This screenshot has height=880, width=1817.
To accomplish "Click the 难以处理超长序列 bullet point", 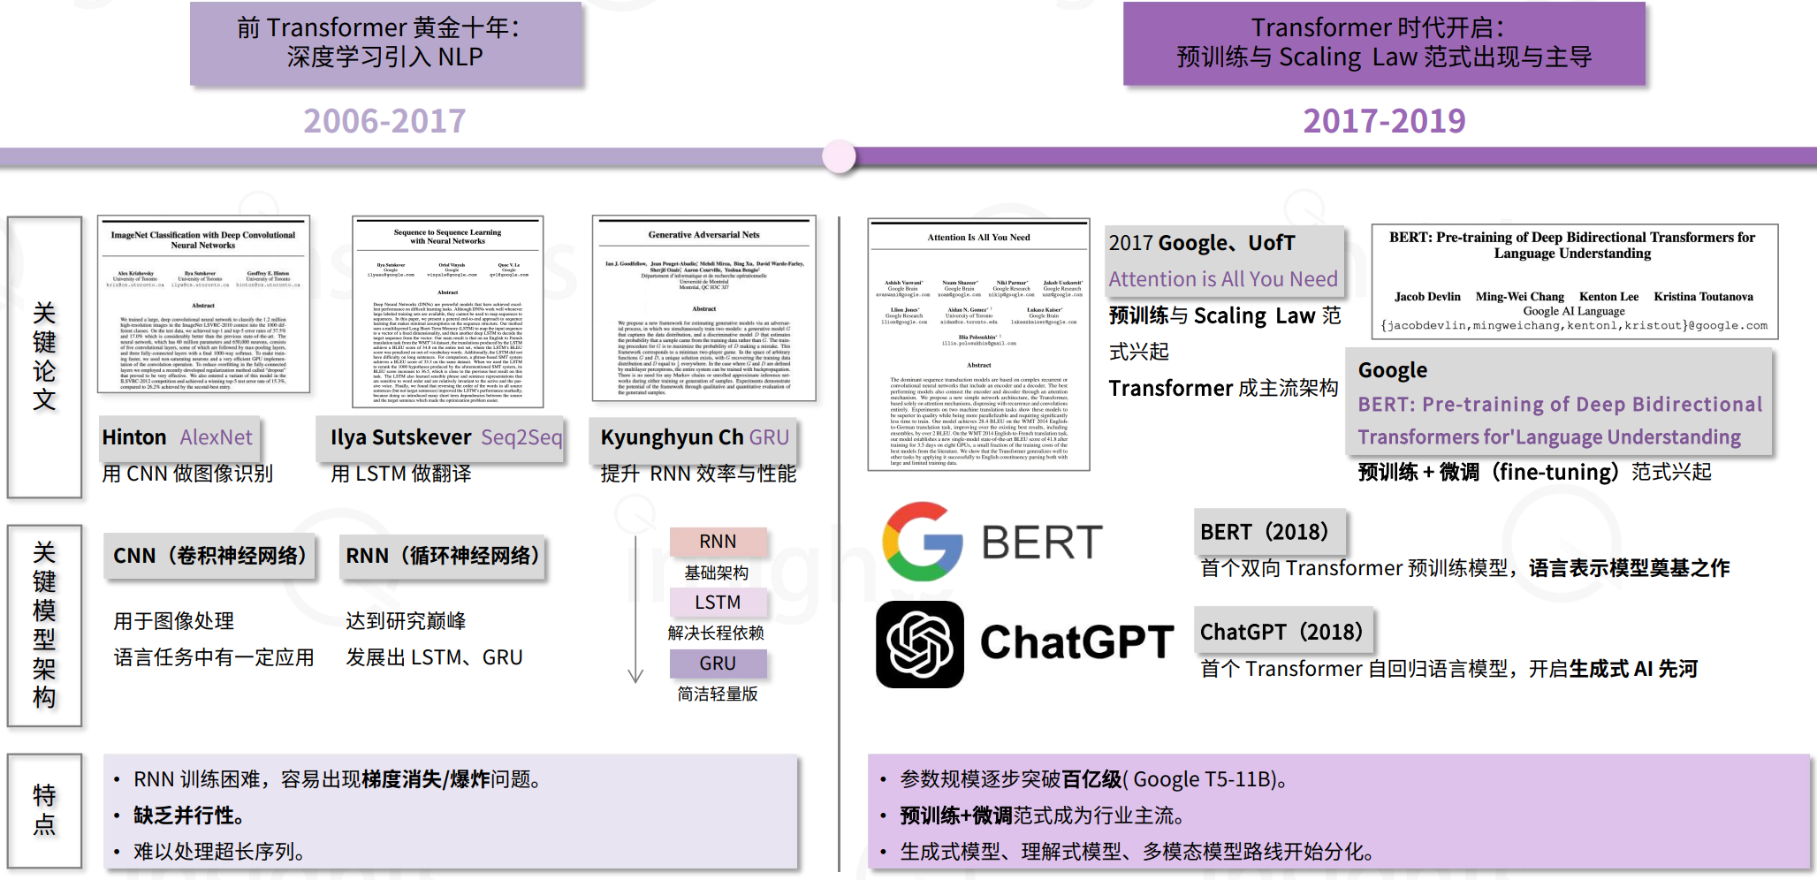I will [219, 852].
